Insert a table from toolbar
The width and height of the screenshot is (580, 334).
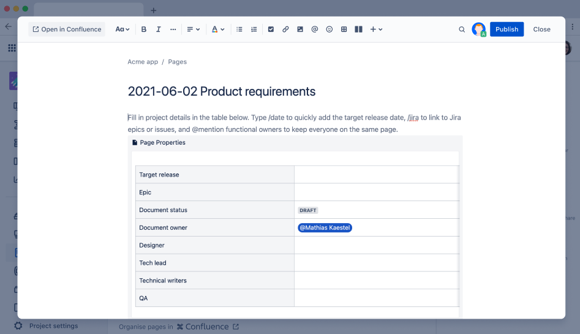pos(344,29)
